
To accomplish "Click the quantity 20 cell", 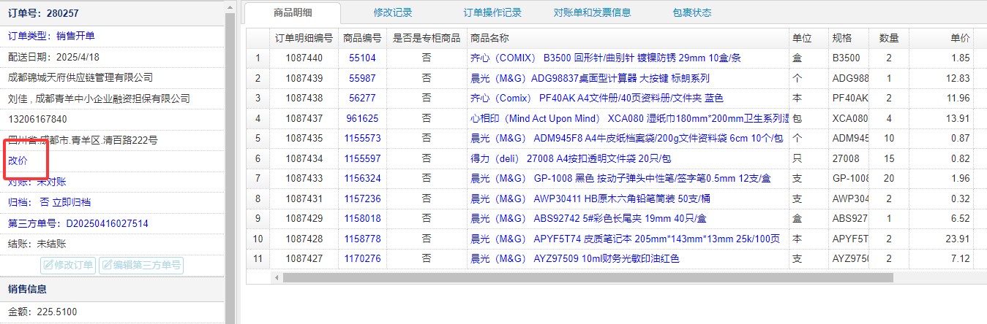I will coord(889,178).
